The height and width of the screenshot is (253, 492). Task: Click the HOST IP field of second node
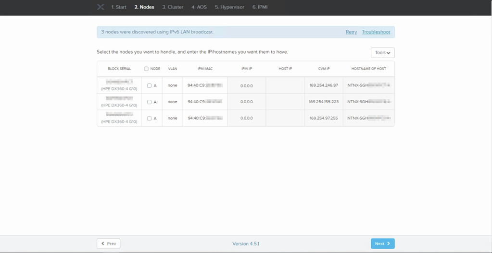coord(285,102)
